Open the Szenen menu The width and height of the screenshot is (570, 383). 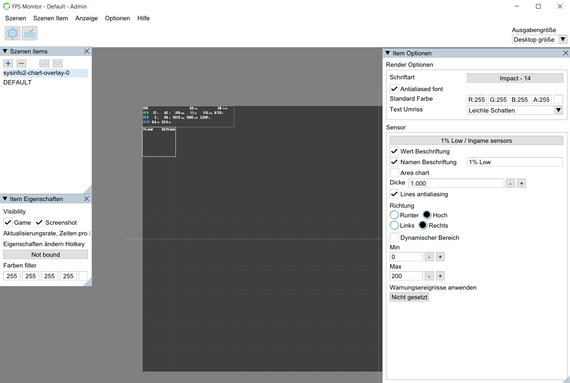16,18
